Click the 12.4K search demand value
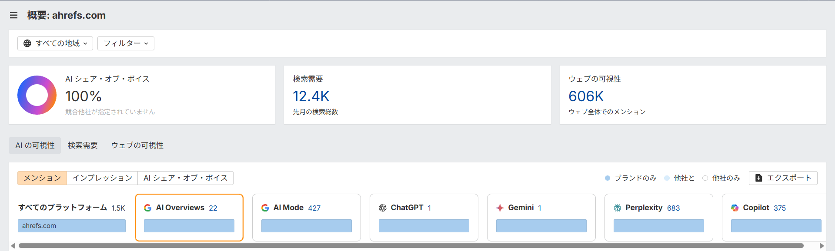The image size is (835, 251). 311,96
